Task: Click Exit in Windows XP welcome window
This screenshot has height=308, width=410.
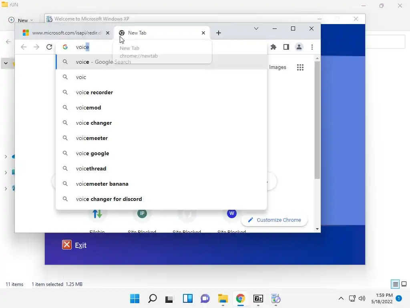Action: tap(74, 245)
